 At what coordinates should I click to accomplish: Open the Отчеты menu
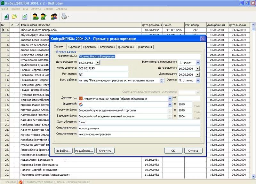click(36, 9)
